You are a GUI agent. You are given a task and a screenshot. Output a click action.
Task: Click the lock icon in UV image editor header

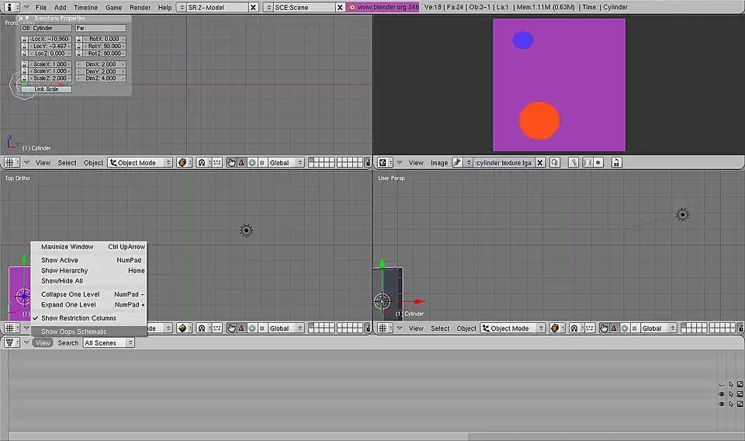616,163
